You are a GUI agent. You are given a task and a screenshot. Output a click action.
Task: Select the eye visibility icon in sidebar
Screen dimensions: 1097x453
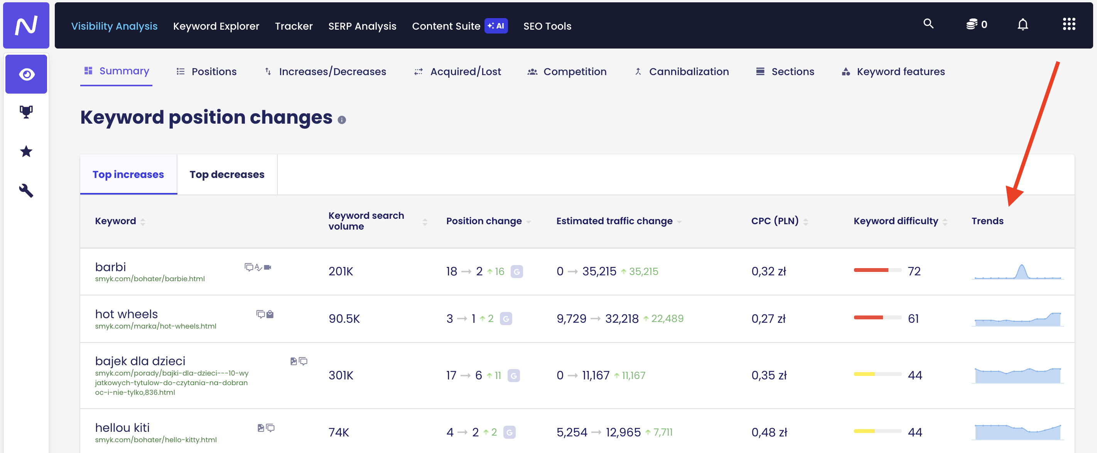coord(26,74)
